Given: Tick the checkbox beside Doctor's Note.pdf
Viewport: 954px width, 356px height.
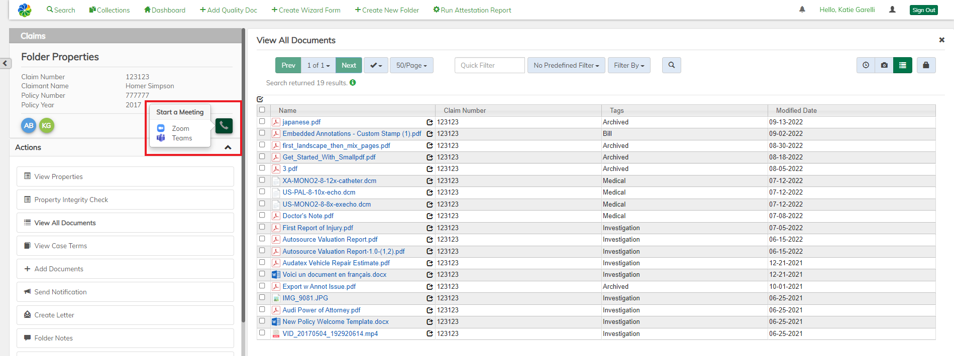Looking at the screenshot, I should pos(262,215).
